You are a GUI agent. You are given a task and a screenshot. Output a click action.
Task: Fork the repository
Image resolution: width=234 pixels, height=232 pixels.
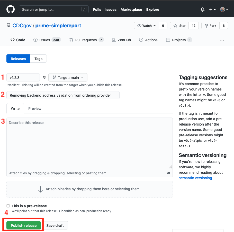click(x=210, y=26)
